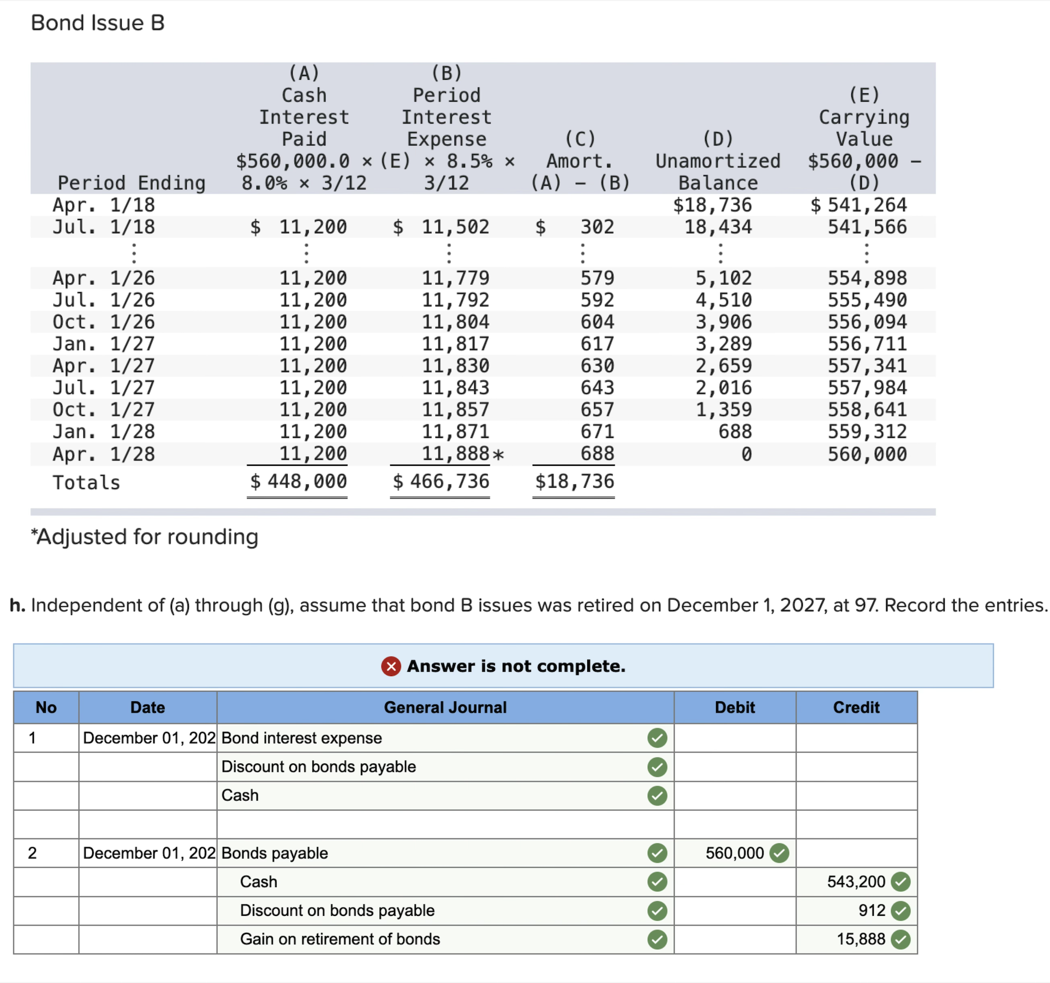Click the checkmark beside the 543,200 credit
The height and width of the screenshot is (983, 1050).
900,882
